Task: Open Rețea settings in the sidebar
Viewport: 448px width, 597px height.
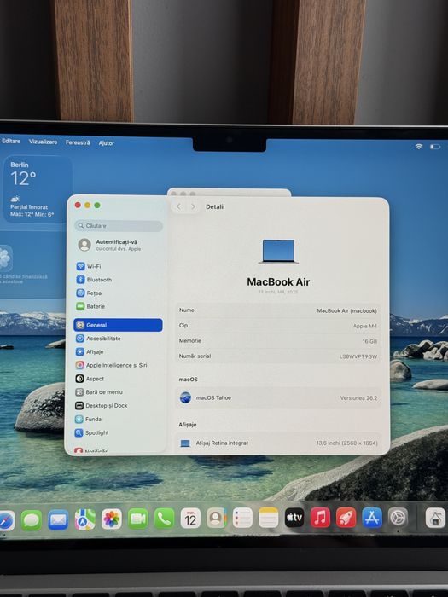Action: [x=118, y=293]
